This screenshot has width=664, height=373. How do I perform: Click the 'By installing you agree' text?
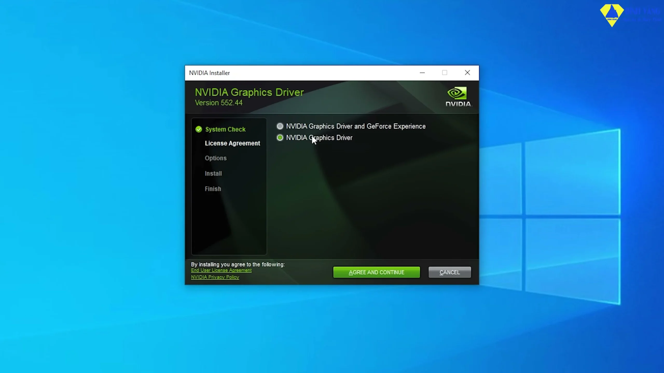(238, 264)
